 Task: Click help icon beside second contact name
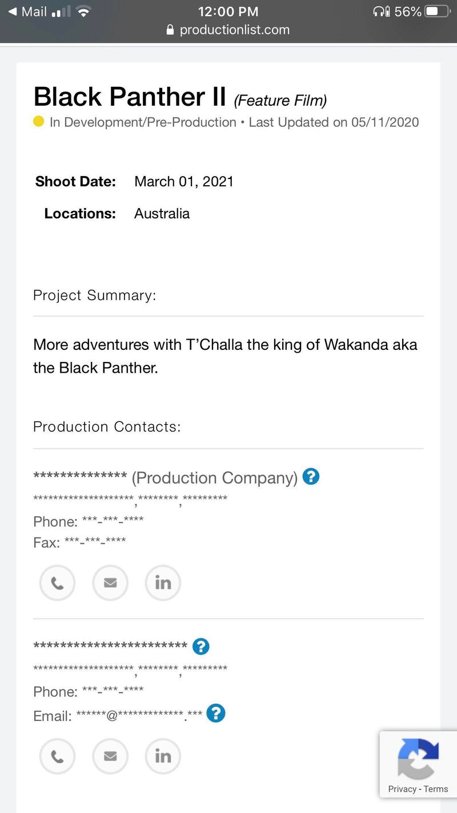201,647
